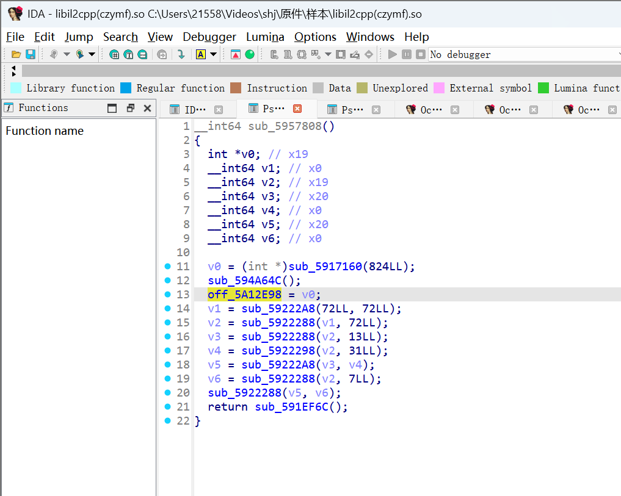This screenshot has width=621, height=496.
Task: Close the Functions panel
Action: [x=147, y=108]
